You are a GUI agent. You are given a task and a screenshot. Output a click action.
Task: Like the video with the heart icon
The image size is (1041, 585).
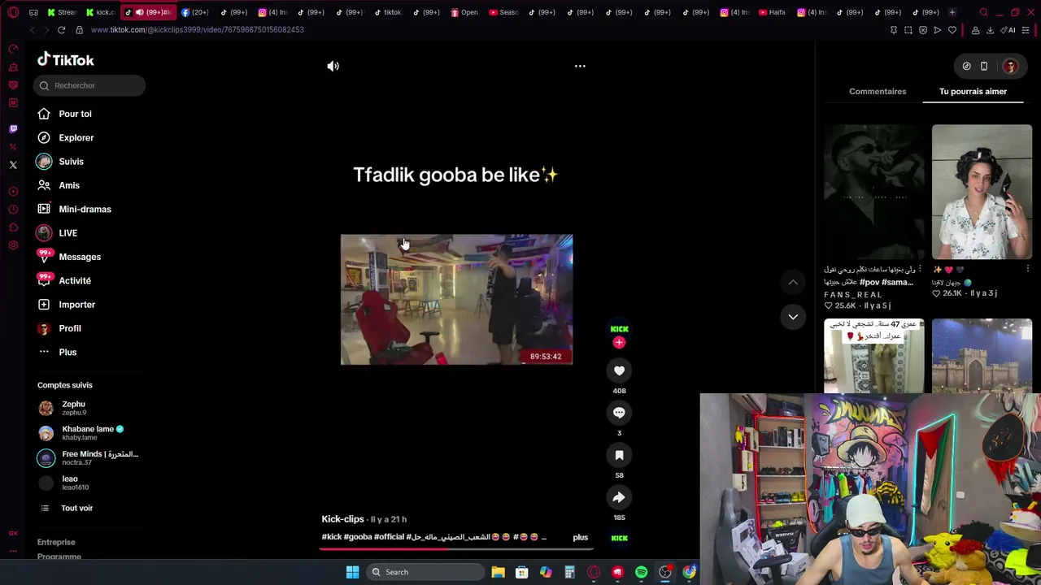[x=619, y=370]
